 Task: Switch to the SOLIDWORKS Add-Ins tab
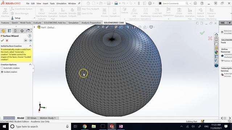pos(55,23)
